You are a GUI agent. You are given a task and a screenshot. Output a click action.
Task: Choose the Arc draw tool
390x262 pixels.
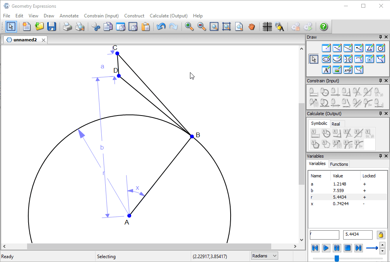tap(359, 59)
